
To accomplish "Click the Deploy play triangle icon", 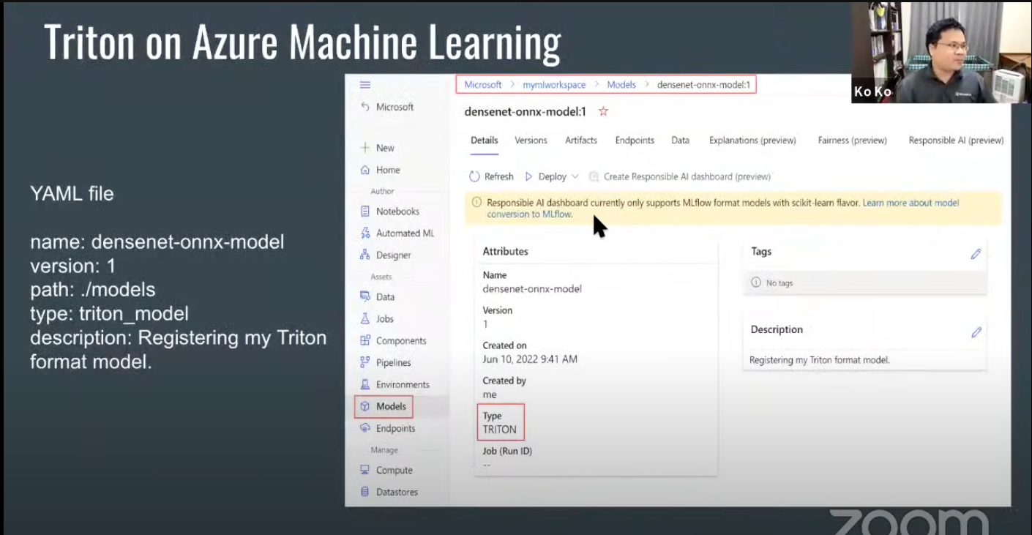I will click(x=529, y=176).
